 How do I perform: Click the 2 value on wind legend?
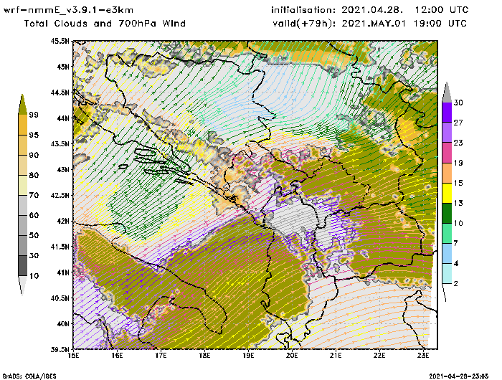[x=456, y=284]
